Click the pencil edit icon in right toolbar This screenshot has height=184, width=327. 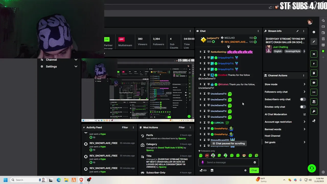314,41
